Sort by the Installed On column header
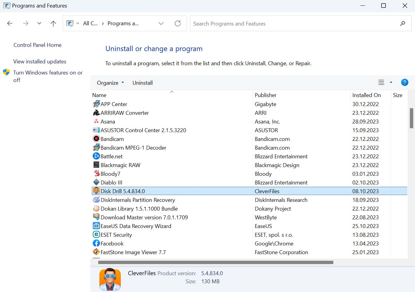 point(370,95)
